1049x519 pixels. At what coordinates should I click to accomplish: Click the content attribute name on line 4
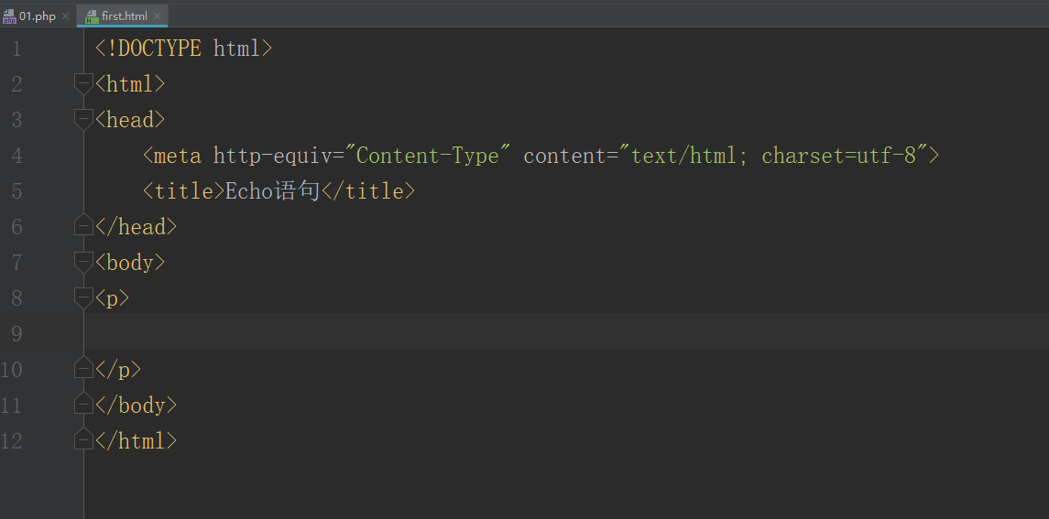point(565,156)
